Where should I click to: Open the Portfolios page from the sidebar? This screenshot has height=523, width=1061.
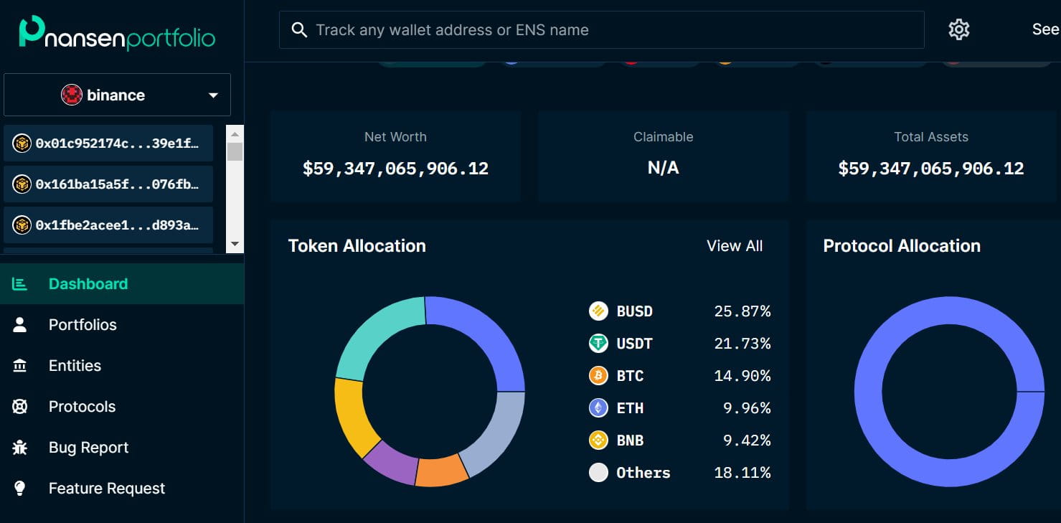pyautogui.click(x=82, y=324)
